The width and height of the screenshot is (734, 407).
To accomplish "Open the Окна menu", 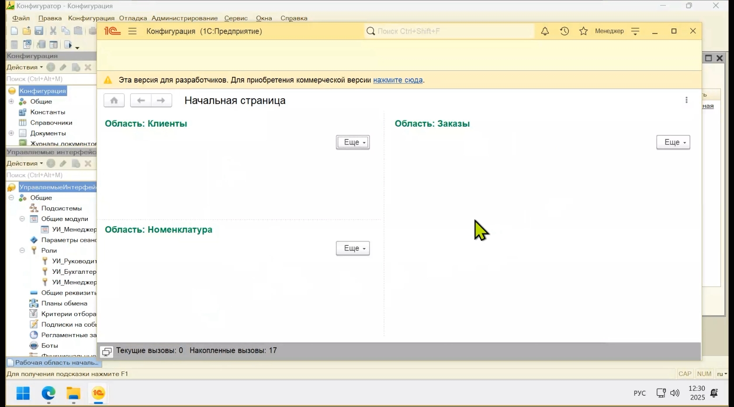I will [264, 18].
